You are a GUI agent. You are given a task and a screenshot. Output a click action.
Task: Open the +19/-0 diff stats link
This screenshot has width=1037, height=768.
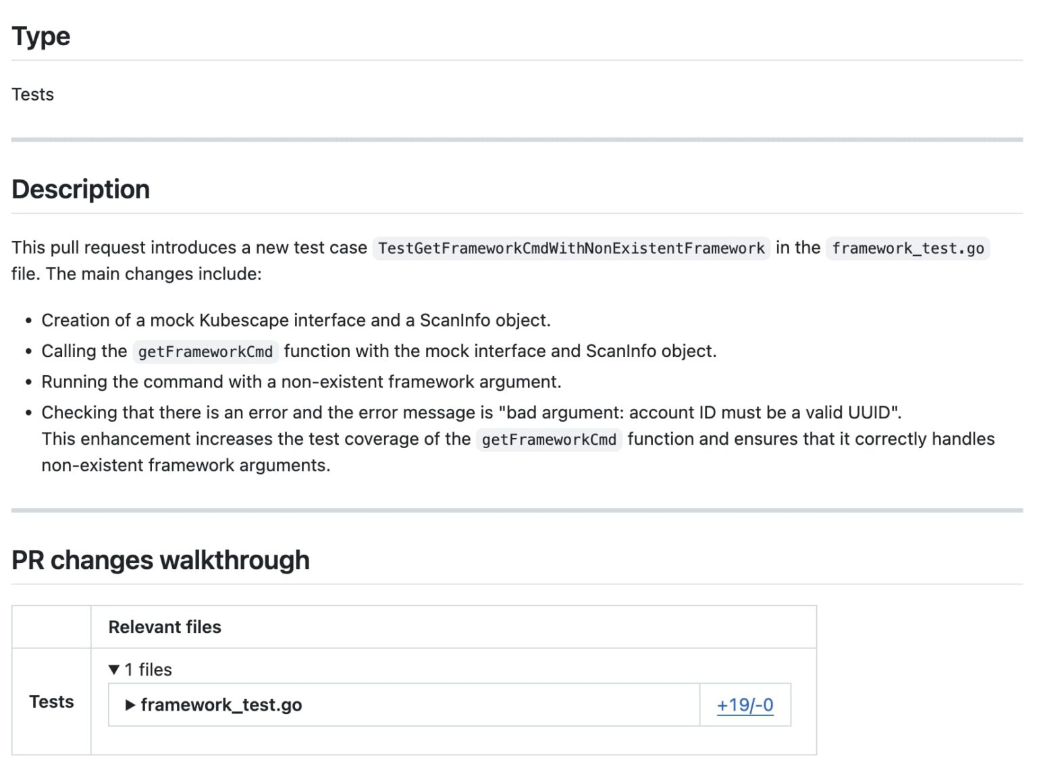(744, 705)
